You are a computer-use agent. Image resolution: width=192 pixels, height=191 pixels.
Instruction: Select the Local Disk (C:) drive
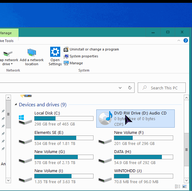pos(56,119)
